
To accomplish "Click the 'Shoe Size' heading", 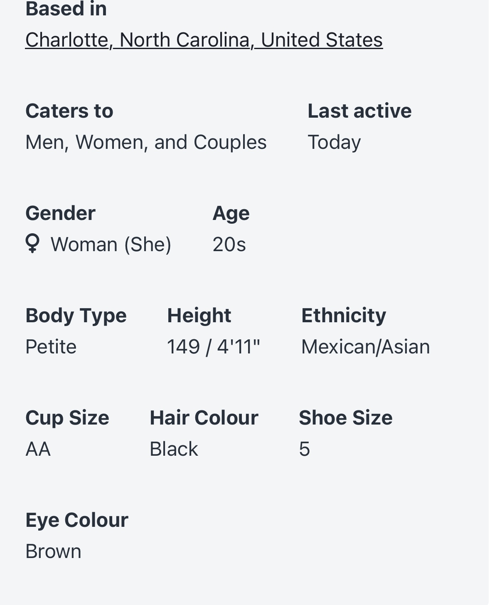I will tap(346, 418).
